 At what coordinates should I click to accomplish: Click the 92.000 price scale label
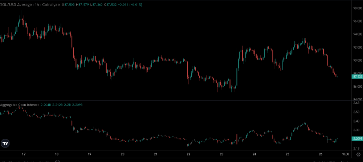357,47
